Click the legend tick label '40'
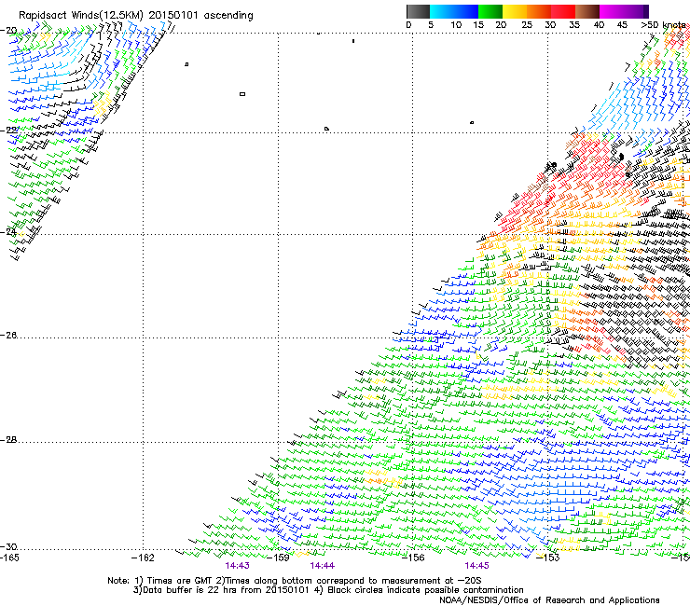 599,25
